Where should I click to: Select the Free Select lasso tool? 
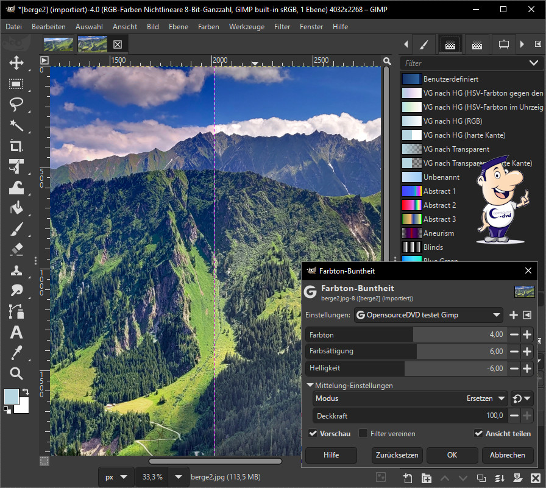16,104
